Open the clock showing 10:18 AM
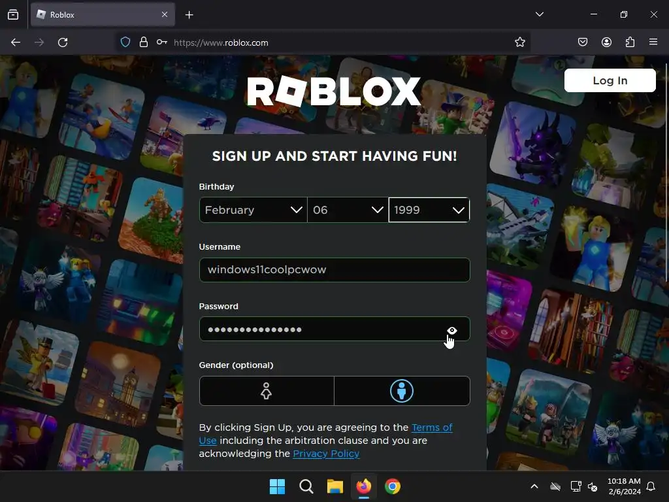 (624, 486)
